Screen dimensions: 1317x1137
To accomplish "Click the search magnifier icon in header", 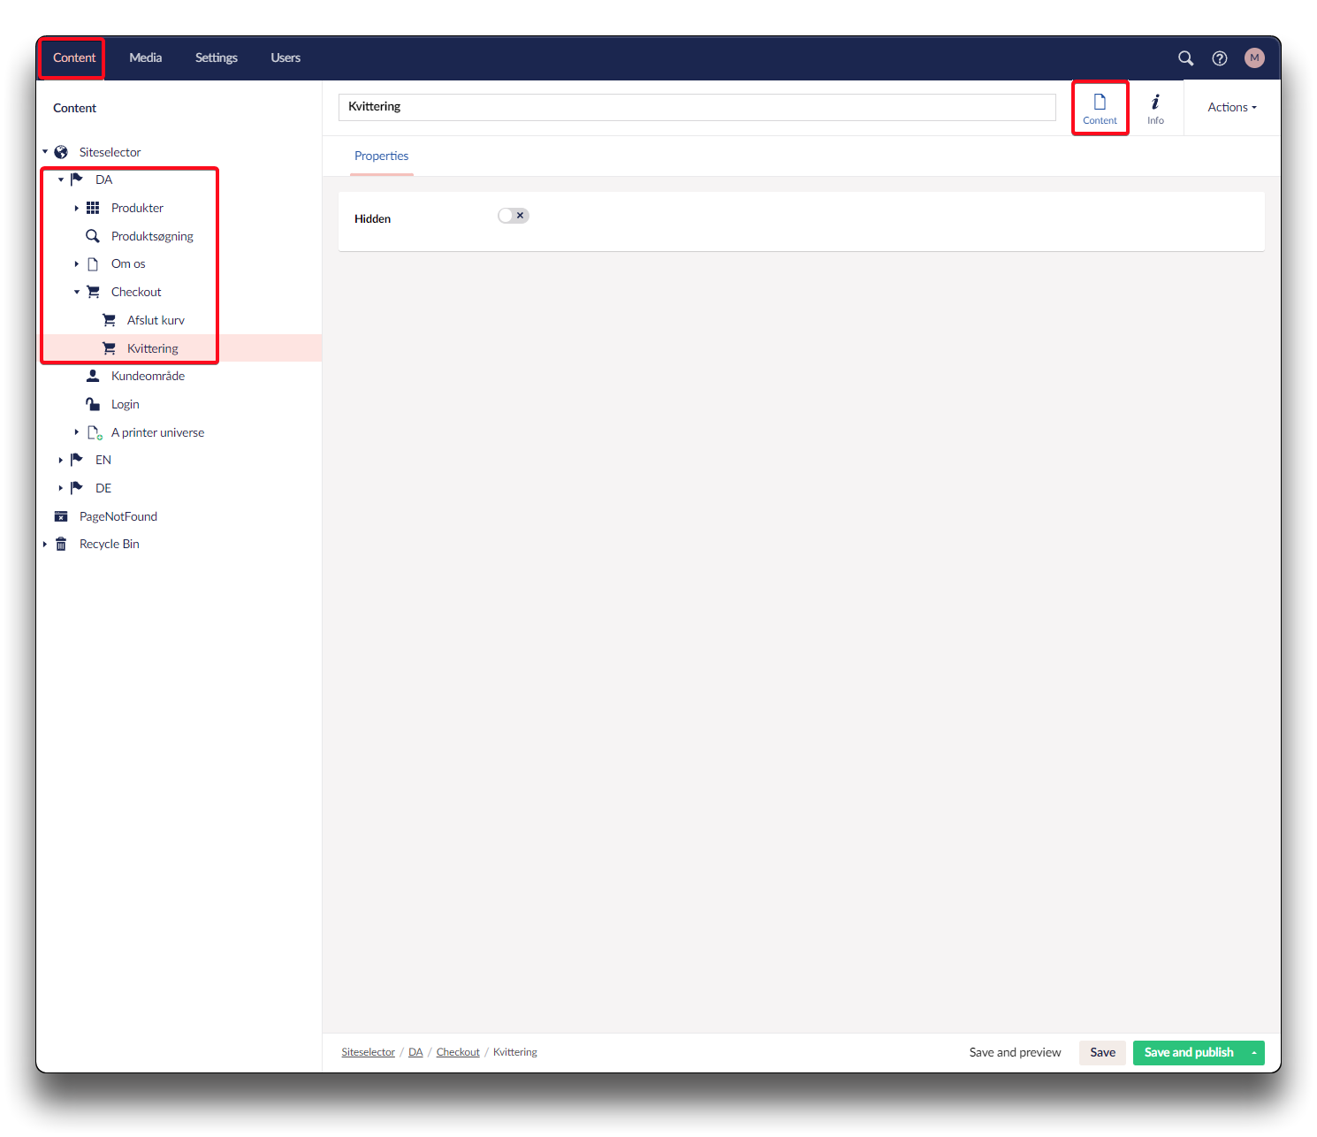I will pyautogui.click(x=1185, y=58).
